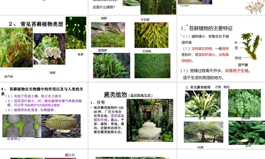Click the 满江红 label in the bottom slide

click(70, 155)
